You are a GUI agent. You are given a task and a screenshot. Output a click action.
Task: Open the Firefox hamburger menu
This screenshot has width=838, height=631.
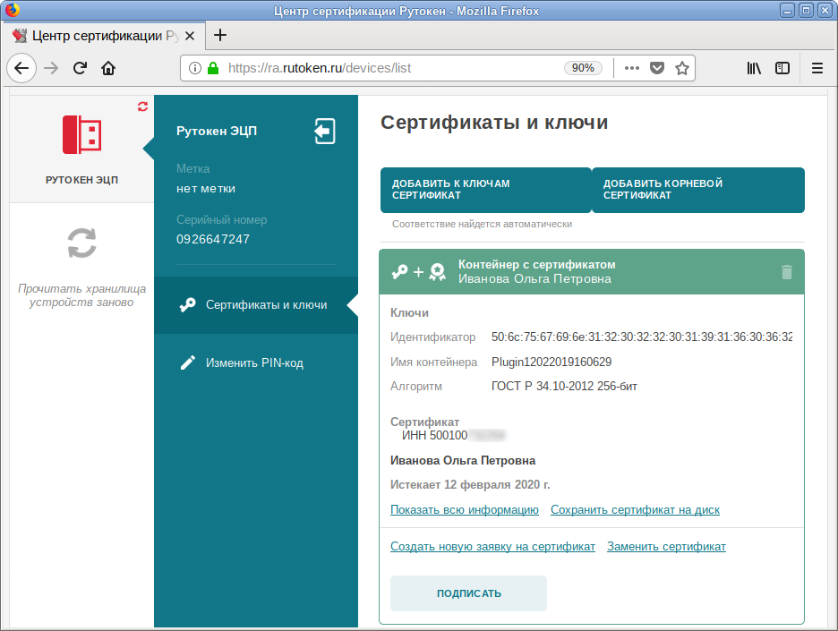(817, 68)
